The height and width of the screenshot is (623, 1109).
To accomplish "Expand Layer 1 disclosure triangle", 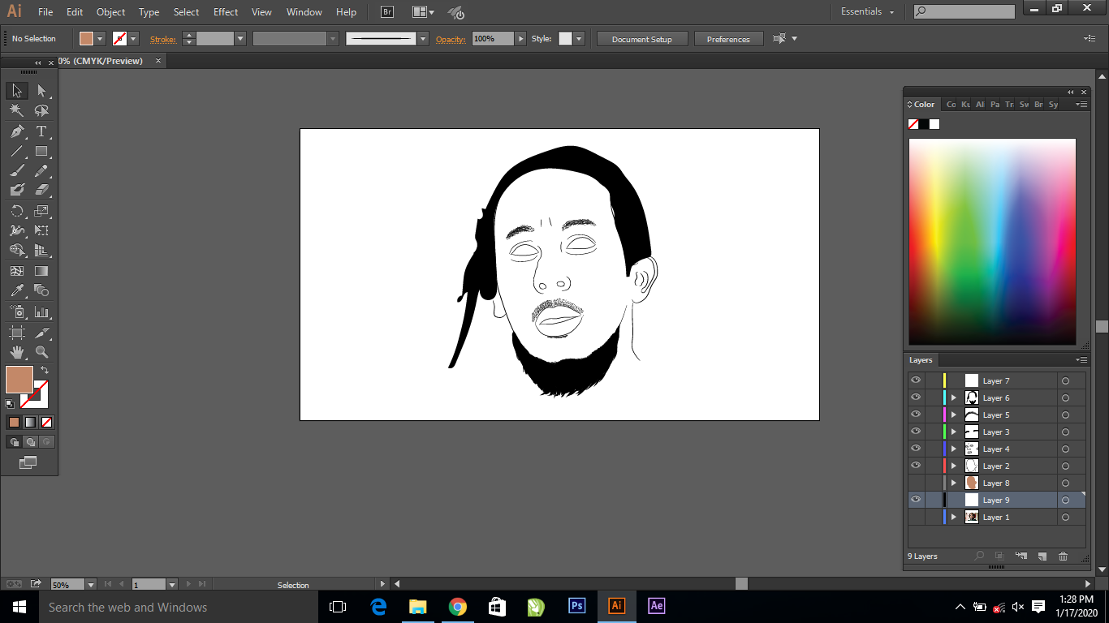I will (x=954, y=518).
